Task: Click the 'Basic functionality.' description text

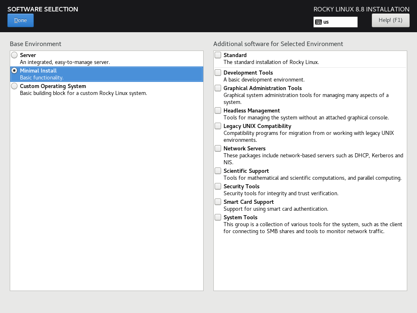Action: pos(42,78)
